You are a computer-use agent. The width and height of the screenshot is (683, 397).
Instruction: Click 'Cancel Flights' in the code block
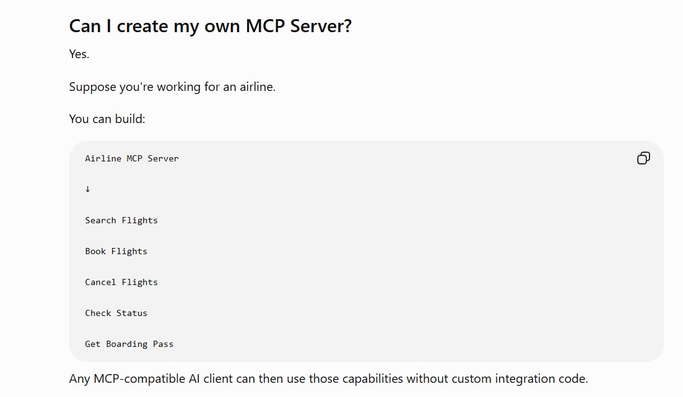pos(121,282)
